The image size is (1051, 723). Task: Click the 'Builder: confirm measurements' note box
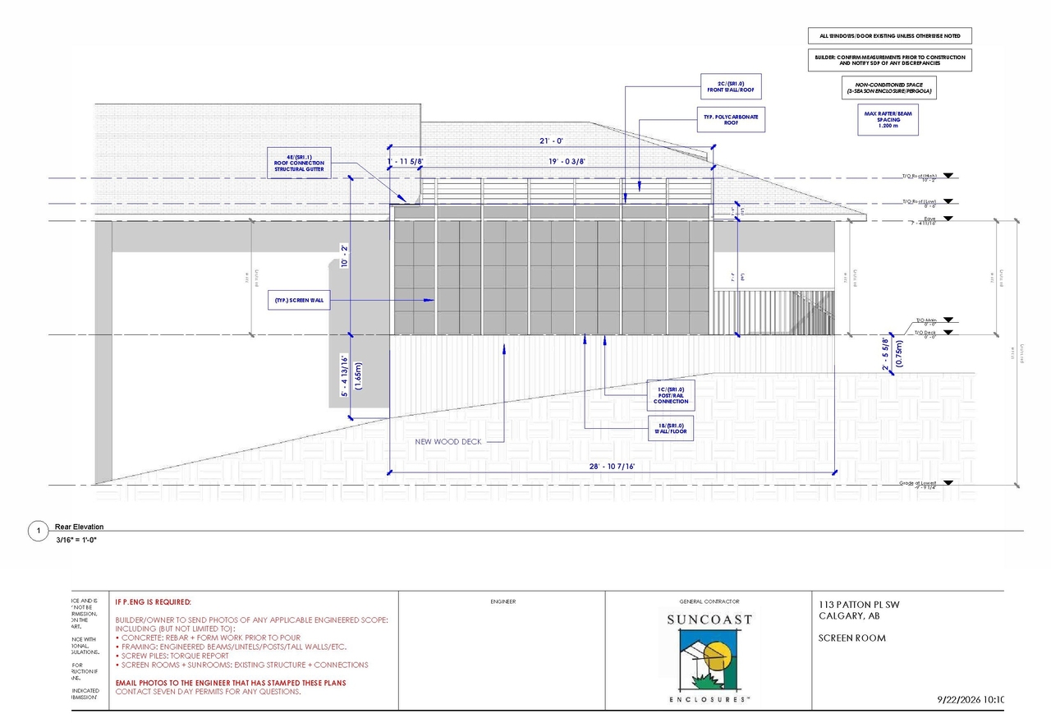pyautogui.click(x=891, y=60)
